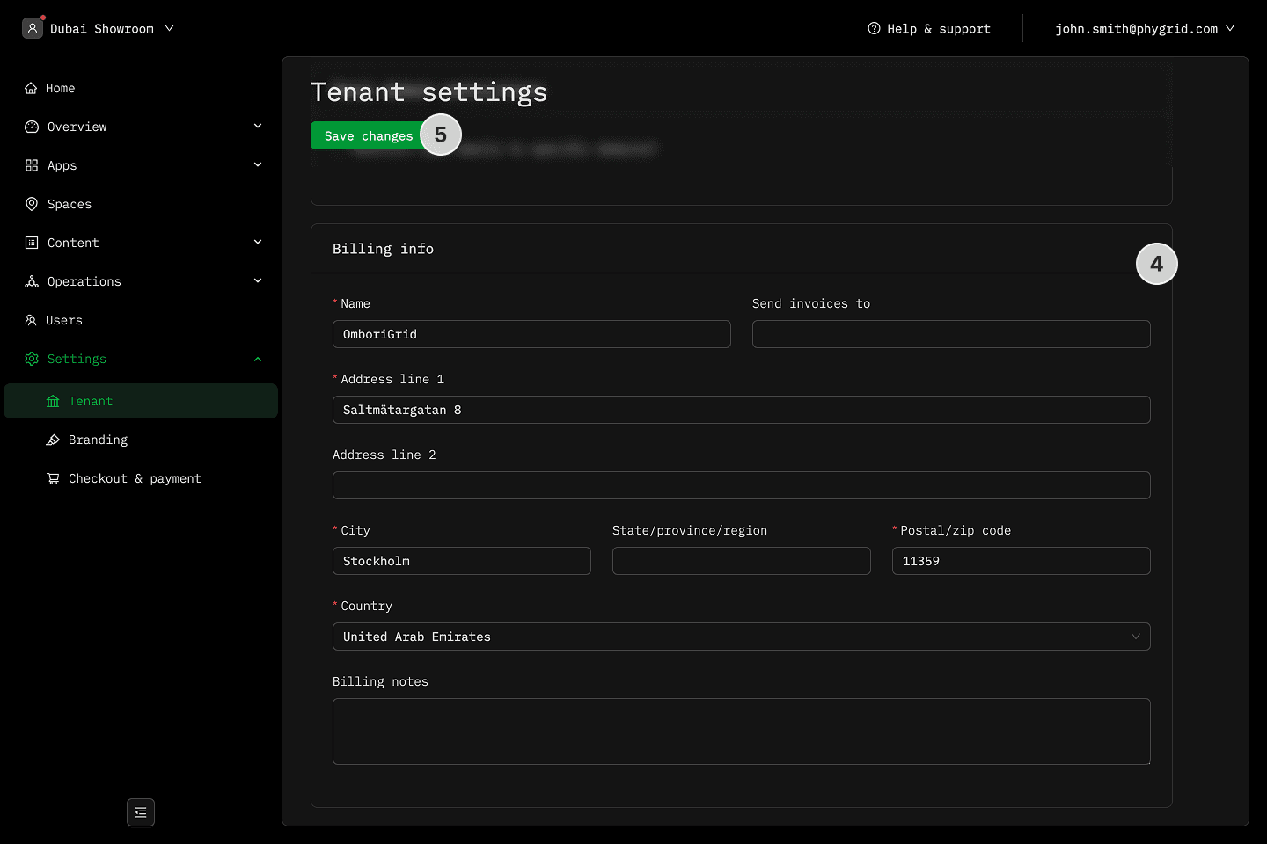Click the Save changes button
Screen dimensions: 1267x844
coord(368,135)
